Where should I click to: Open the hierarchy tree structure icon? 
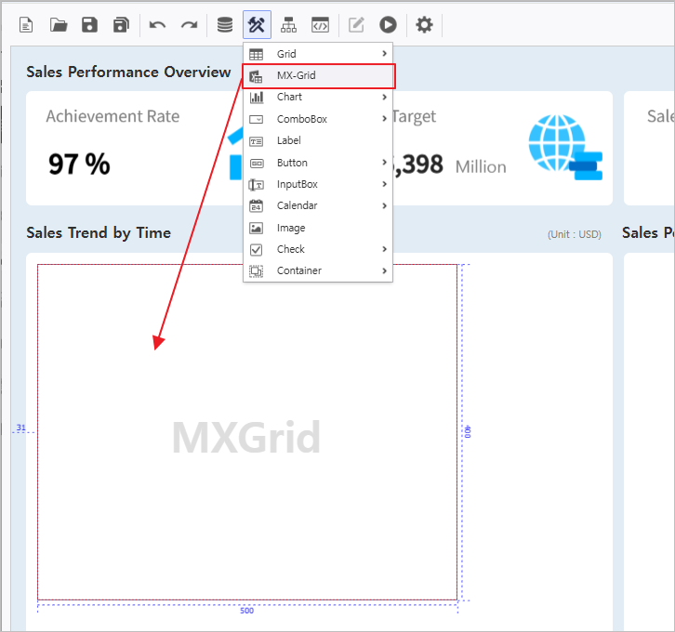(288, 25)
